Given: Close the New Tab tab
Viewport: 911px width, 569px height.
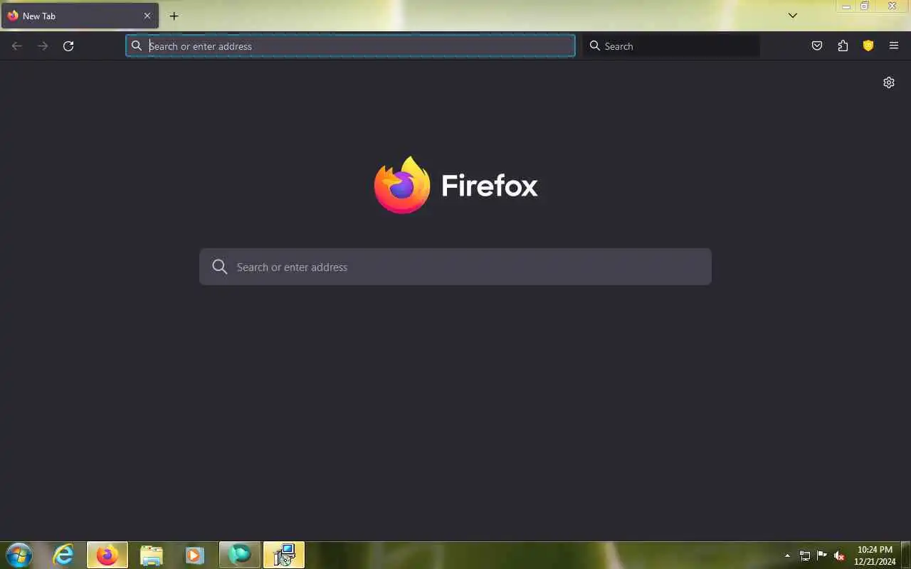Looking at the screenshot, I should pyautogui.click(x=147, y=16).
